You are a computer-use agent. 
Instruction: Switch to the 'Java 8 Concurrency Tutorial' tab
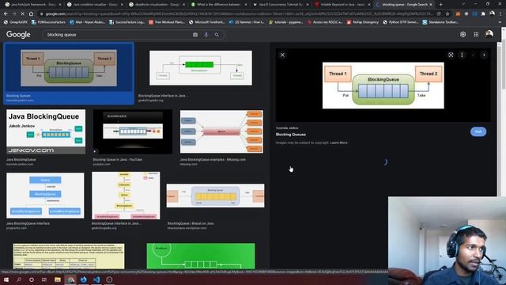pos(280,5)
